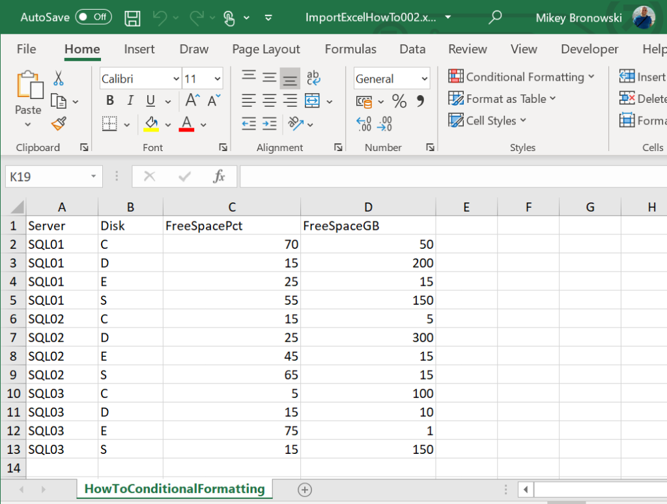The height and width of the screenshot is (504, 667).
Task: Click the Format Painter brush icon
Action: pos(59,122)
